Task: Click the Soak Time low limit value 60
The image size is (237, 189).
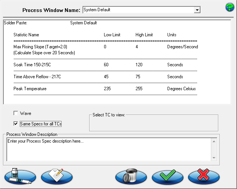Action: (x=106, y=65)
